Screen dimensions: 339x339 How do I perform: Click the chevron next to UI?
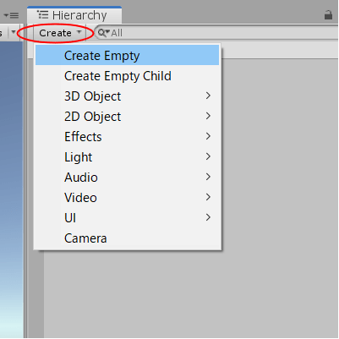(x=208, y=217)
